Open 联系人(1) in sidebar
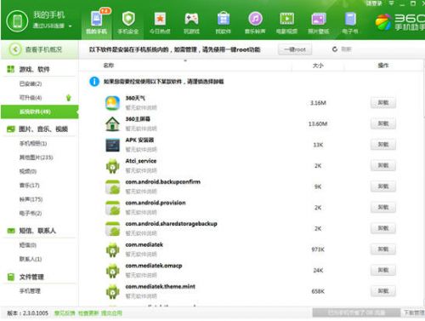This screenshot has width=425, height=321. pos(31,259)
